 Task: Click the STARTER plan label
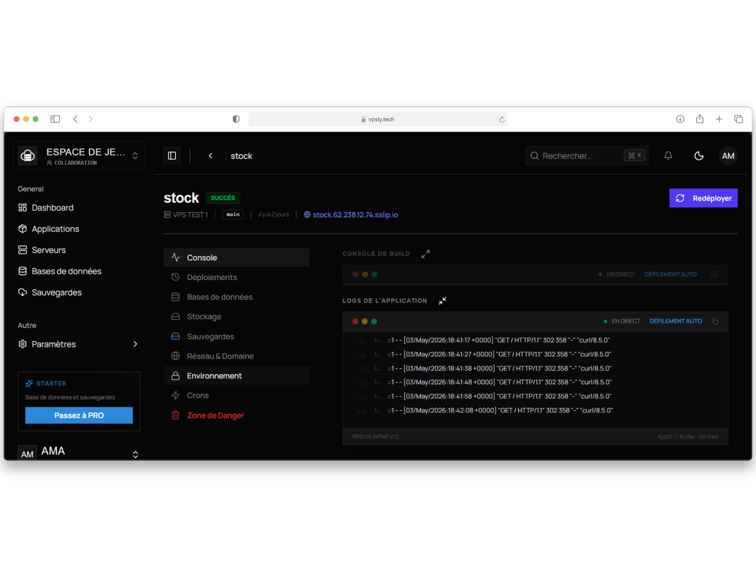(51, 384)
